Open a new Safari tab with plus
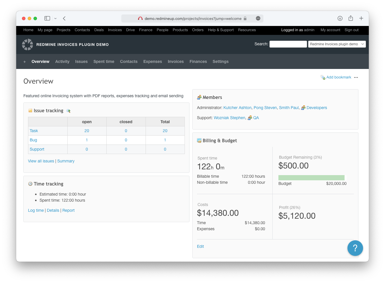This screenshot has width=385, height=283. (361, 18)
